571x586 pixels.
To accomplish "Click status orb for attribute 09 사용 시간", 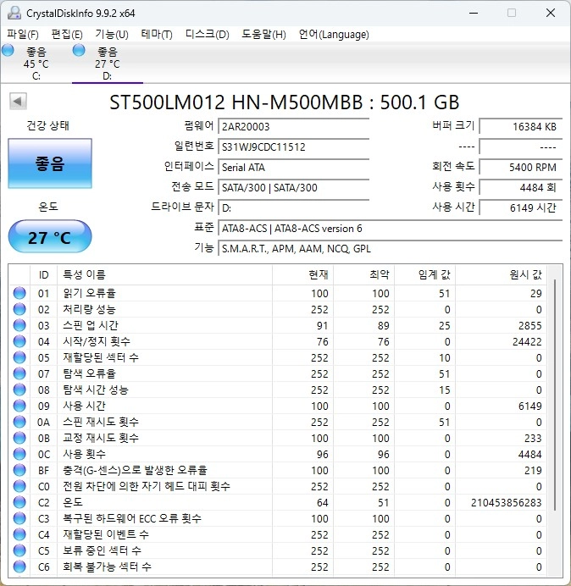I will click(x=19, y=406).
